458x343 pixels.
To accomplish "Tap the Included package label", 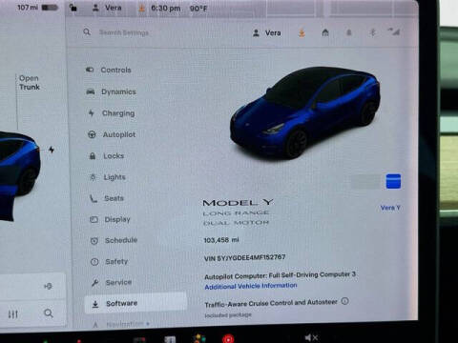I will point(228,315).
